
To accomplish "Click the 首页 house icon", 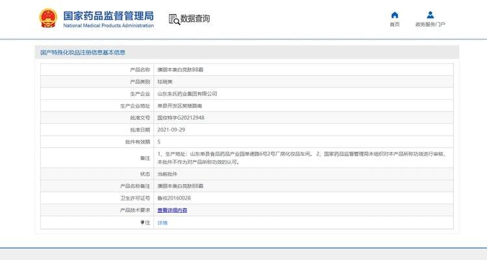I will pyautogui.click(x=395, y=15).
